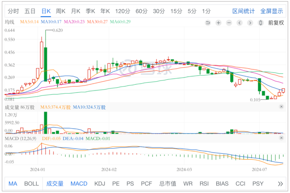Expand more indicators with double chevron
The height and width of the screenshot is (193, 290).
(280, 184)
